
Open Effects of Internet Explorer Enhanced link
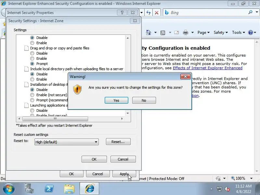click(x=208, y=68)
